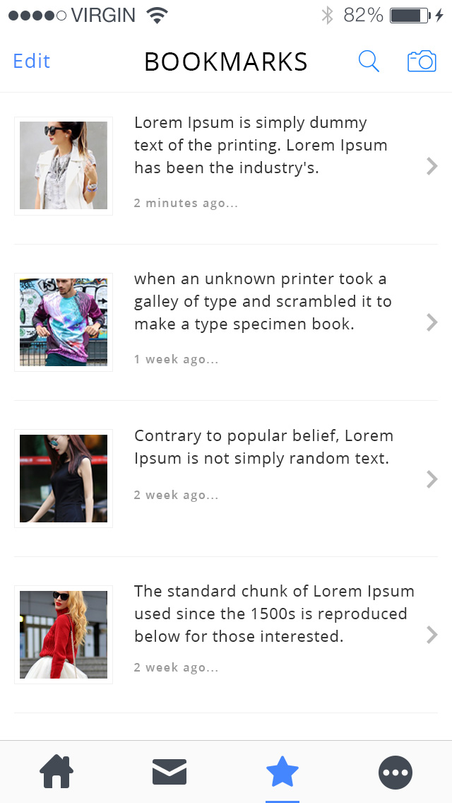452x803 pixels.
Task: Expand the '1 week ago' bookmark chevron
Action: point(432,322)
